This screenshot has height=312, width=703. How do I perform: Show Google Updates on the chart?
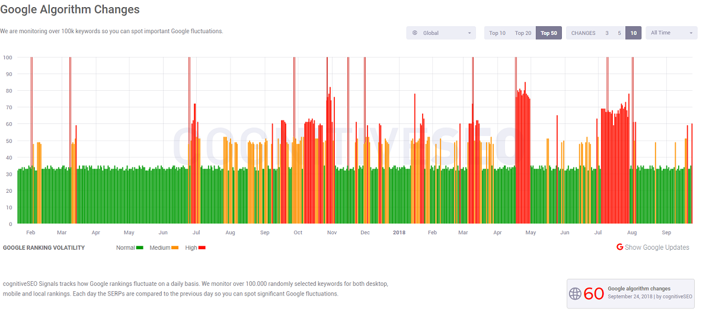click(x=657, y=247)
